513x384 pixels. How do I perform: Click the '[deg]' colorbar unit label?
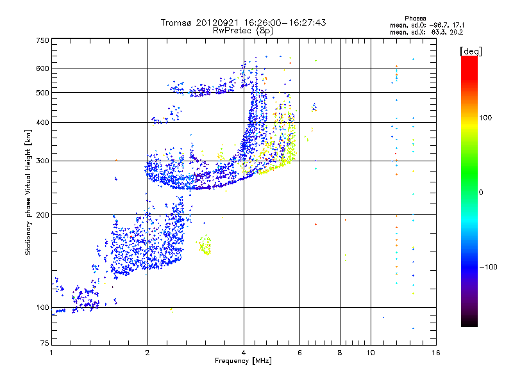click(x=471, y=51)
